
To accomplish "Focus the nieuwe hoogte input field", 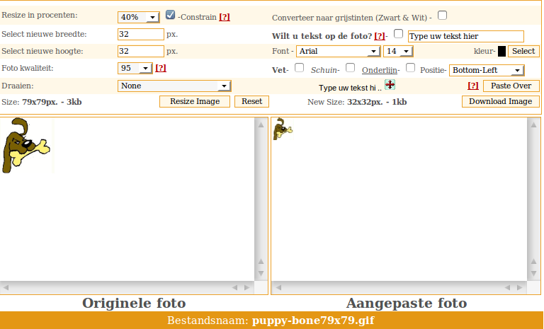I will click(141, 52).
